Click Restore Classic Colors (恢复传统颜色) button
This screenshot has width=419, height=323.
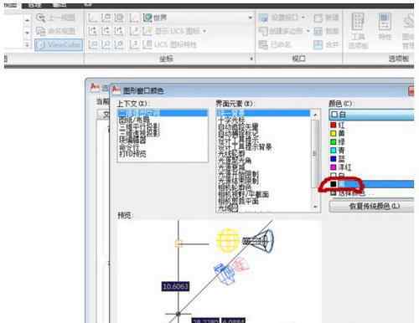pos(371,206)
